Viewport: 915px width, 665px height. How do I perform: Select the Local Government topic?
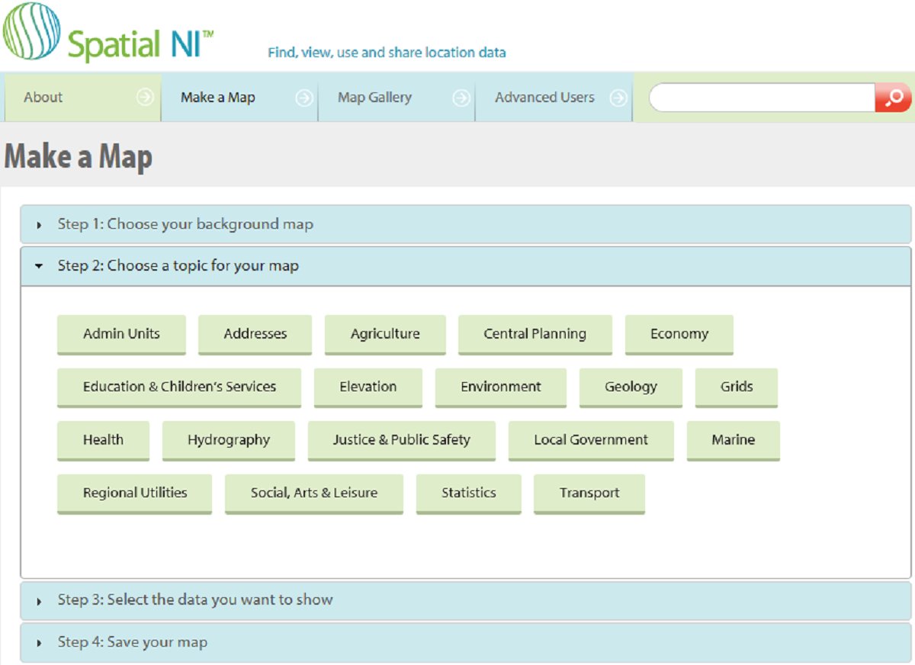[591, 441]
